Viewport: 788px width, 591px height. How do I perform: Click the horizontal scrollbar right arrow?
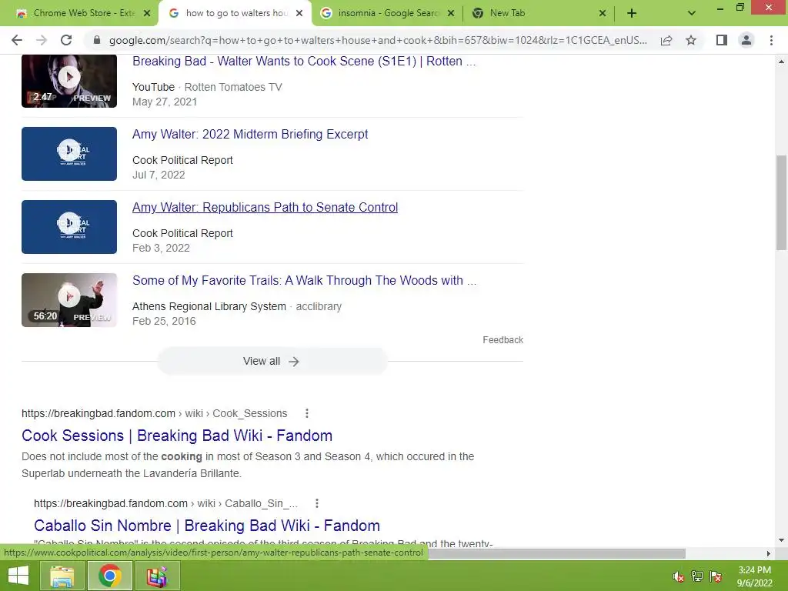769,553
